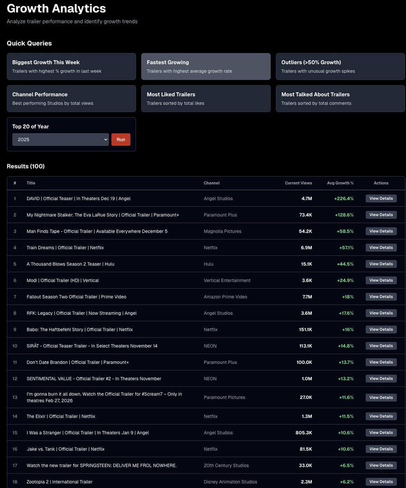Viewport: 406px width, 488px height.
Task: Click channel '20th Century Studios'
Action: [x=226, y=465]
